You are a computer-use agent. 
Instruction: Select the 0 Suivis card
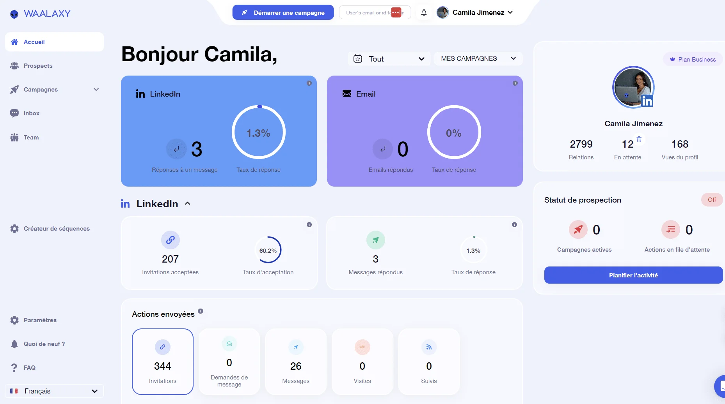429,362
